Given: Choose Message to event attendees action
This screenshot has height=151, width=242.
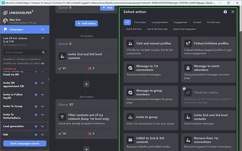Looking at the screenshot, I should (208, 72).
